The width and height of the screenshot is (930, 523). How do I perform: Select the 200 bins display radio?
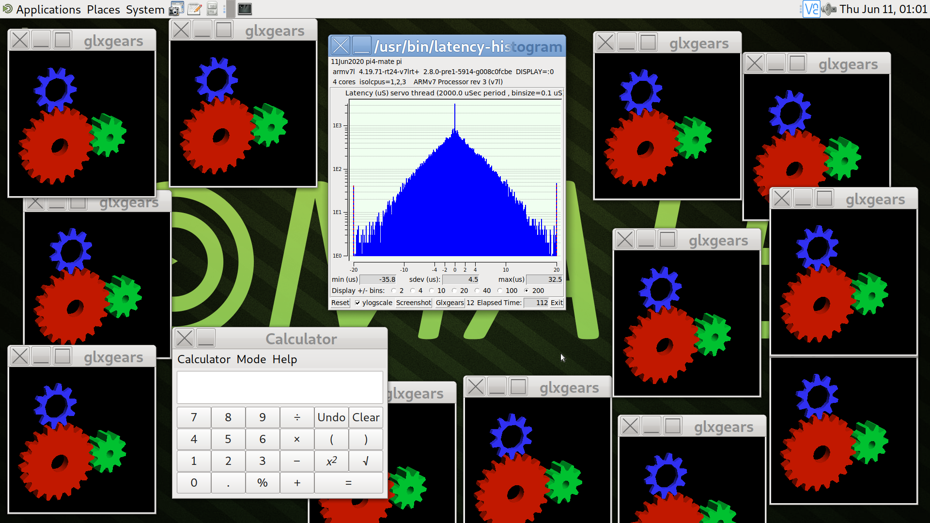point(526,291)
